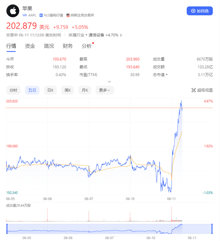Open the 通信设备 industry link
This screenshot has height=241, width=220.
[x=96, y=35]
